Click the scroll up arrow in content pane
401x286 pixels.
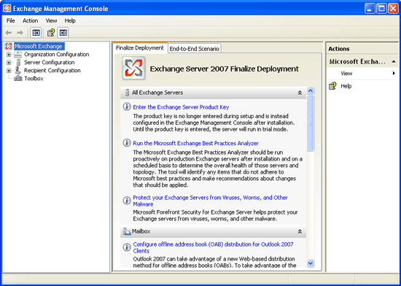311,90
